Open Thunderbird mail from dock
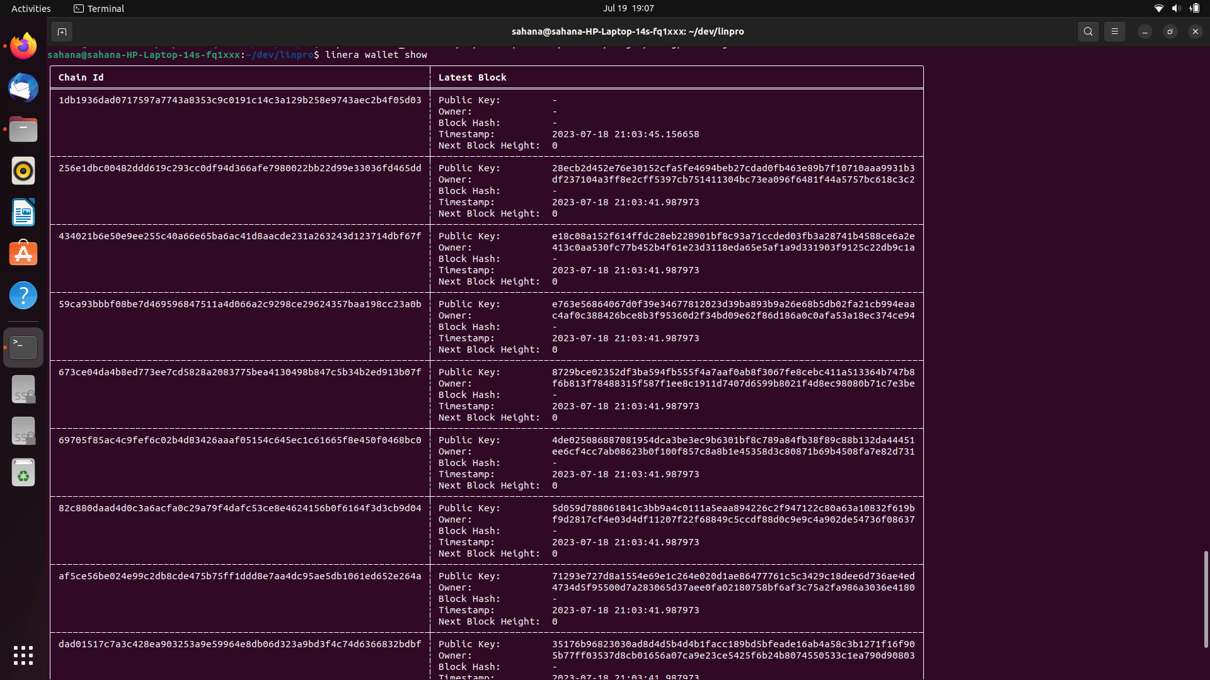Viewport: 1210px width, 680px height. pos(23,88)
